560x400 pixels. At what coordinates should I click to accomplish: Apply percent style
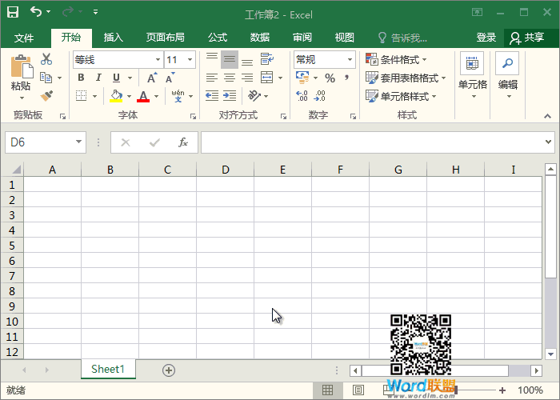pyautogui.click(x=330, y=78)
